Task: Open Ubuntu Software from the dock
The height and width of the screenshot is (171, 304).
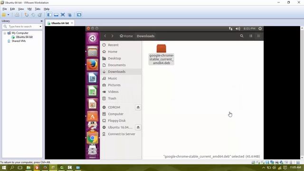Action: (93, 116)
